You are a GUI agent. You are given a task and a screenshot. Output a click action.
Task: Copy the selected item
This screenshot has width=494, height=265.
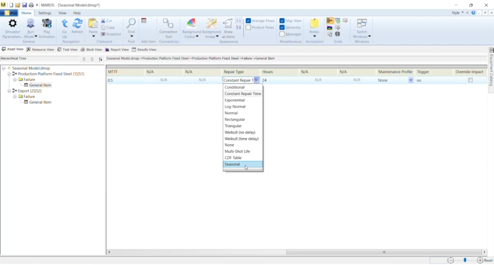click(x=108, y=27)
